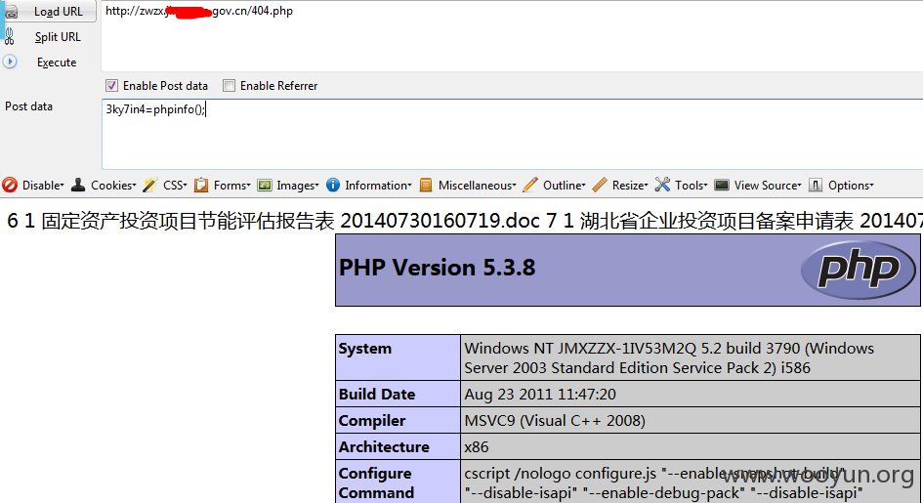923x503 pixels.
Task: Click the Options panel icon
Action: point(816,185)
